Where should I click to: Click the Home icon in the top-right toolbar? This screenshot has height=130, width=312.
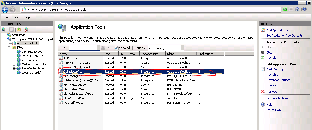tap(297, 9)
